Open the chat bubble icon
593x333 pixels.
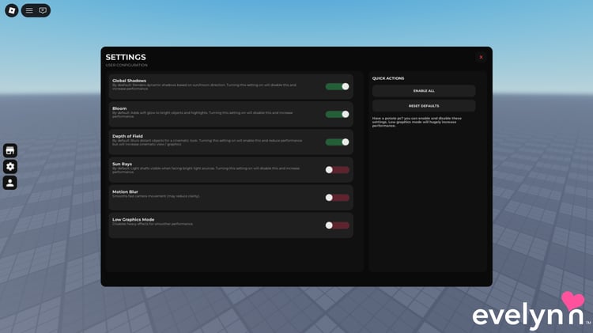coord(43,10)
